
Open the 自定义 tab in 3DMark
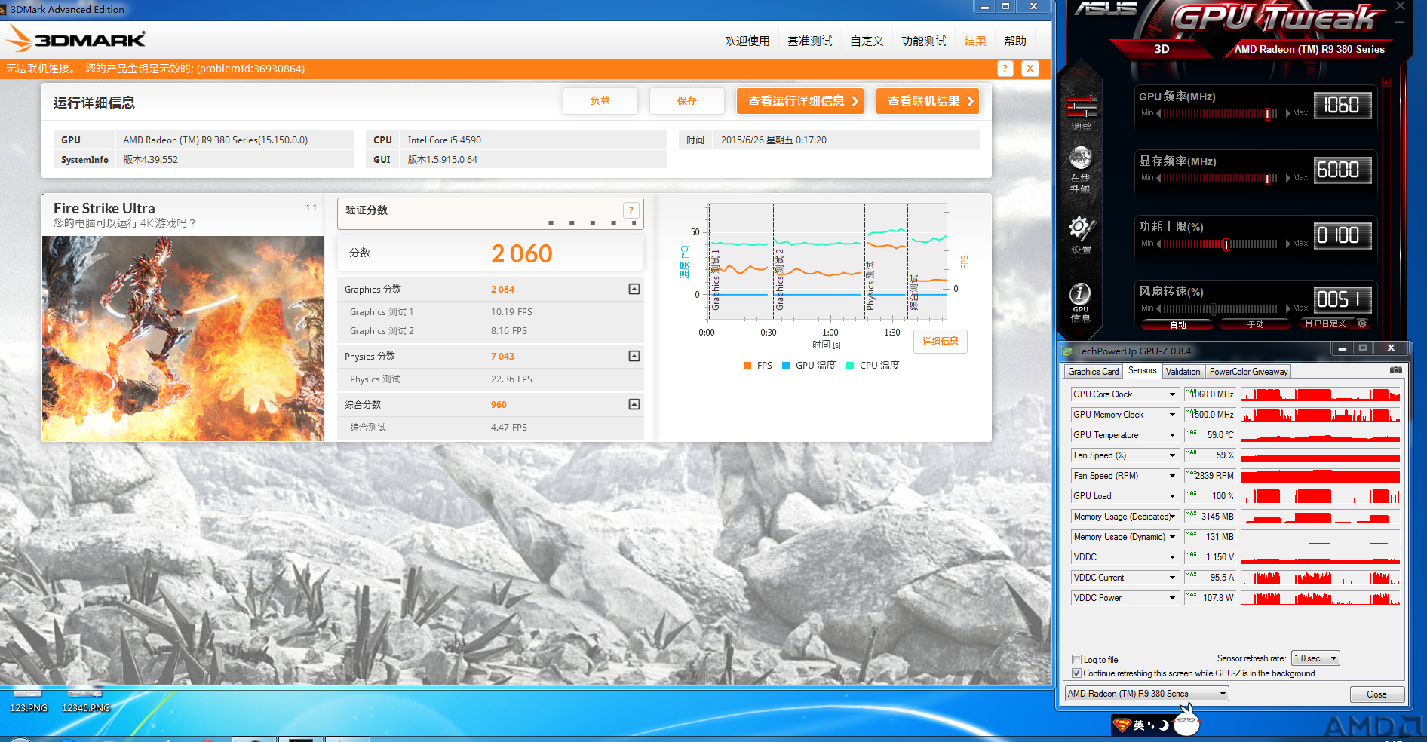[867, 41]
